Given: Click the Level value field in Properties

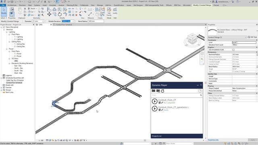Looking at the screenshot, I should pyautogui.click(x=244, y=42).
